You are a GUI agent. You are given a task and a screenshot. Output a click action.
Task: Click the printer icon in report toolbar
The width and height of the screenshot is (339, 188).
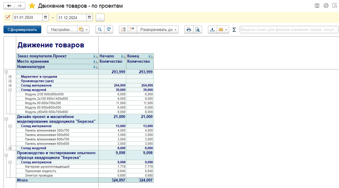pyautogui.click(x=189, y=29)
